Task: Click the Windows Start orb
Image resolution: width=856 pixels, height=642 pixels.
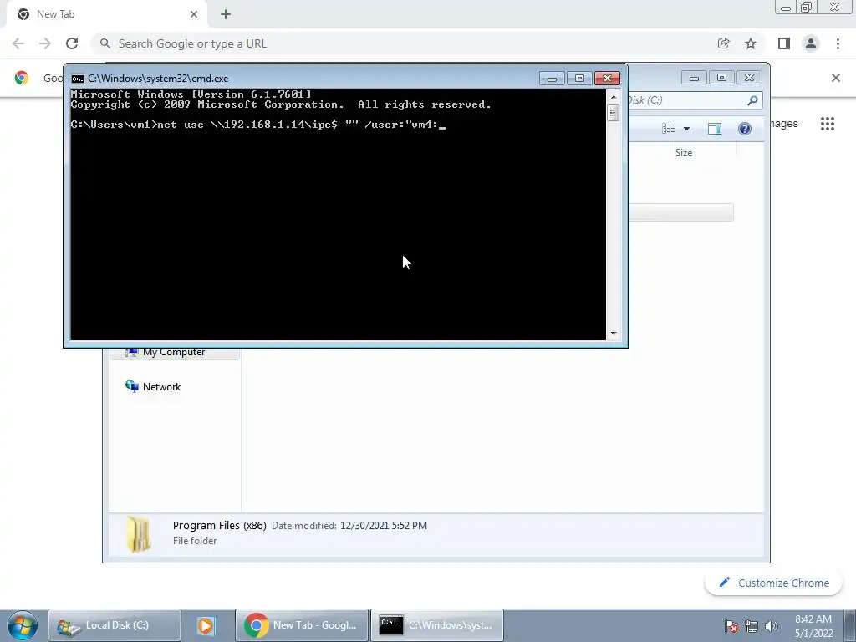Action: click(x=23, y=625)
